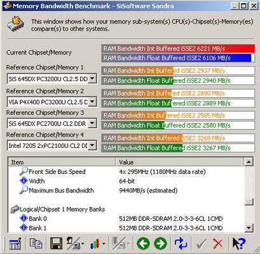
Task: Click the greyed module options icon
Action: (120, 243)
